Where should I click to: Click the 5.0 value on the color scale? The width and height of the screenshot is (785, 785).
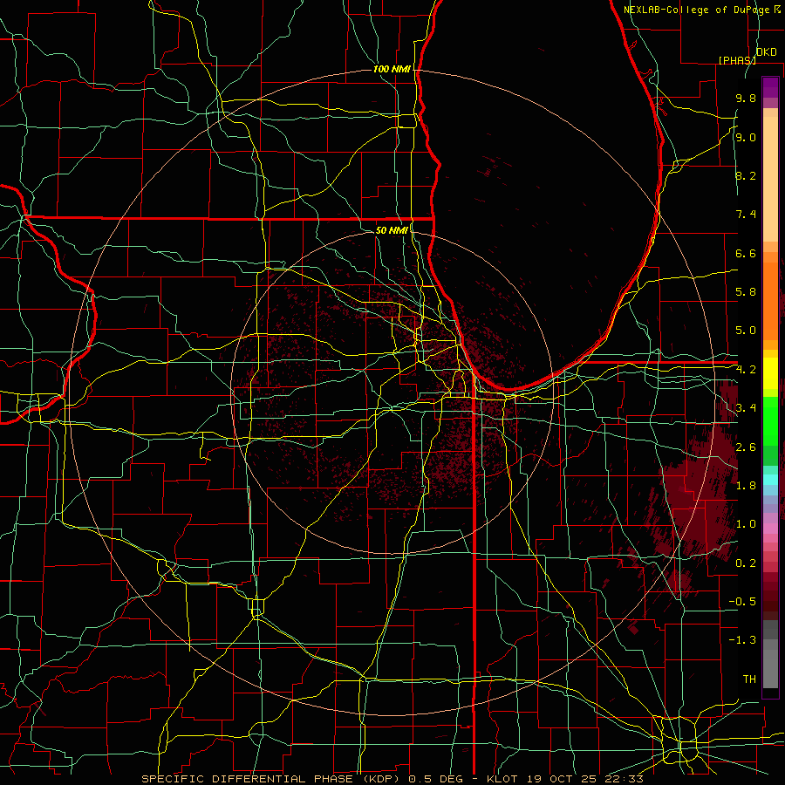click(746, 331)
